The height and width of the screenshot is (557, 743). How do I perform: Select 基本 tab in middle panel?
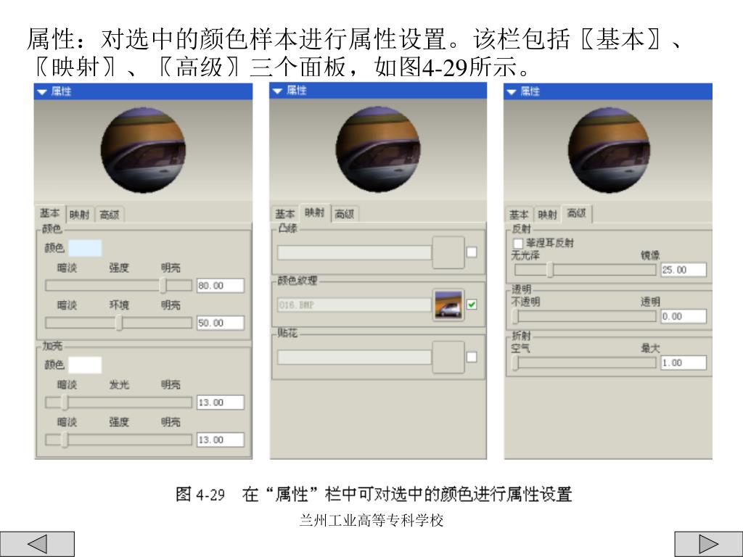point(284,214)
